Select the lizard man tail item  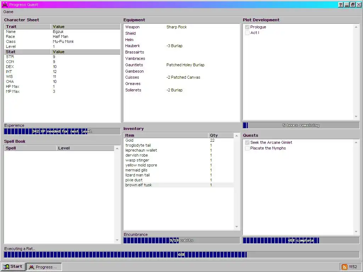pos(179,175)
